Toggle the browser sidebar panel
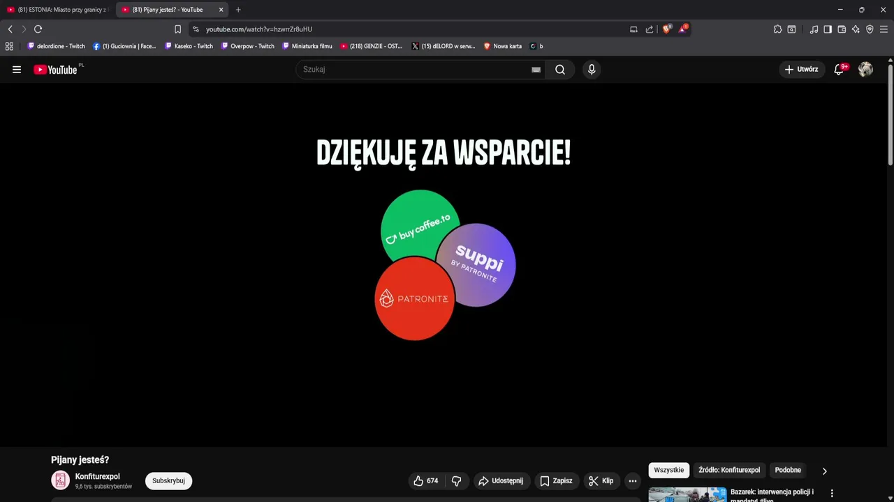This screenshot has width=894, height=502. [828, 29]
